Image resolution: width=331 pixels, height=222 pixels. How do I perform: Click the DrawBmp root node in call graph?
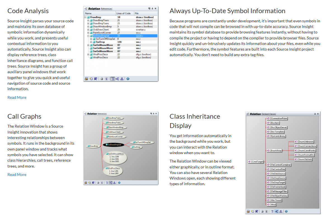pos(93,146)
